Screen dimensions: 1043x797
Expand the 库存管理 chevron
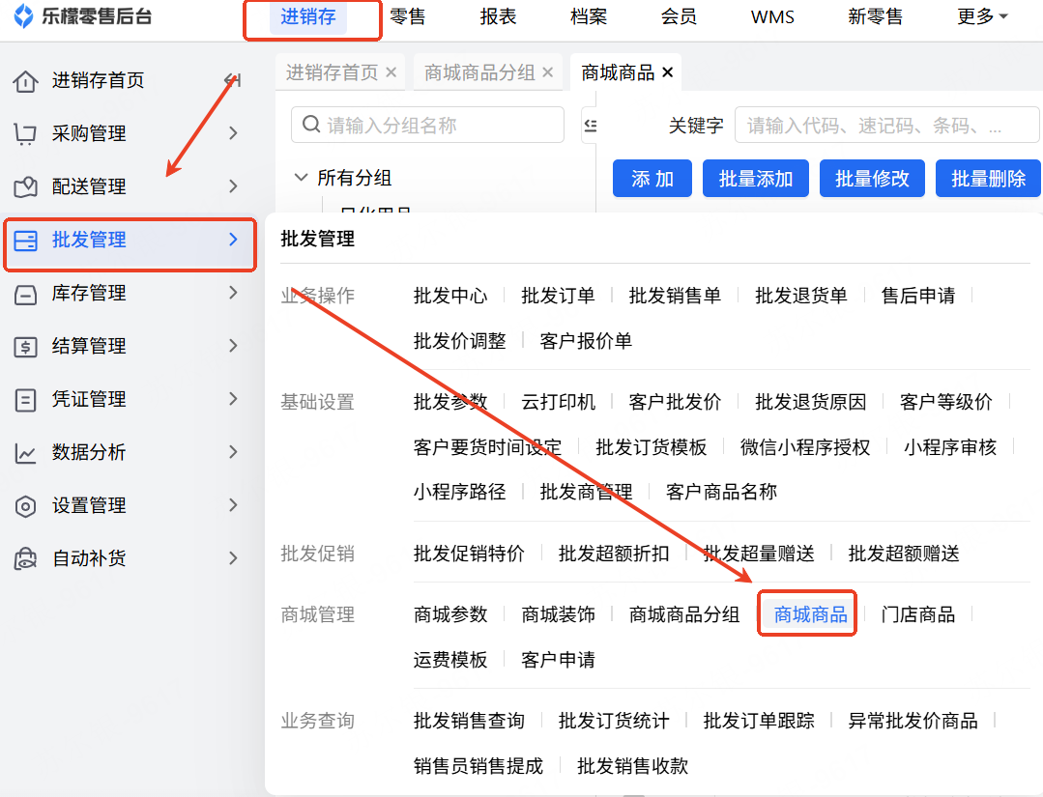click(x=233, y=293)
